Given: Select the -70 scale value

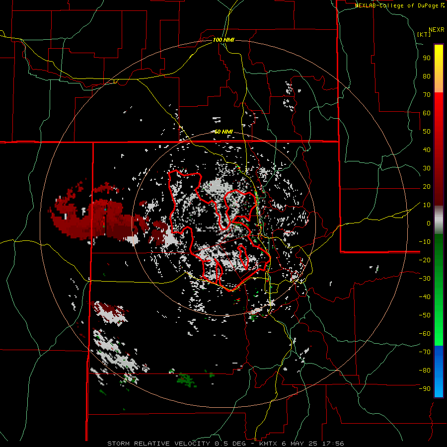Looking at the screenshot, I should [x=425, y=352].
